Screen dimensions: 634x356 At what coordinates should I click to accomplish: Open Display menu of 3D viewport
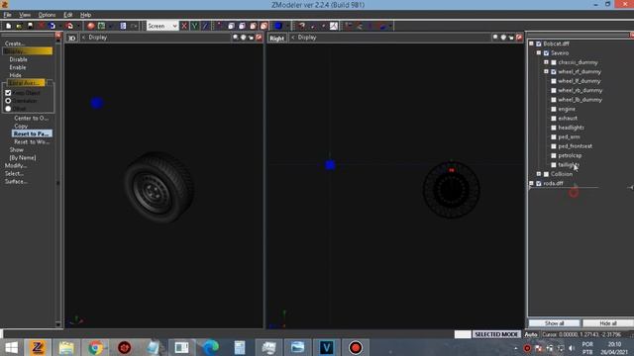(97, 38)
